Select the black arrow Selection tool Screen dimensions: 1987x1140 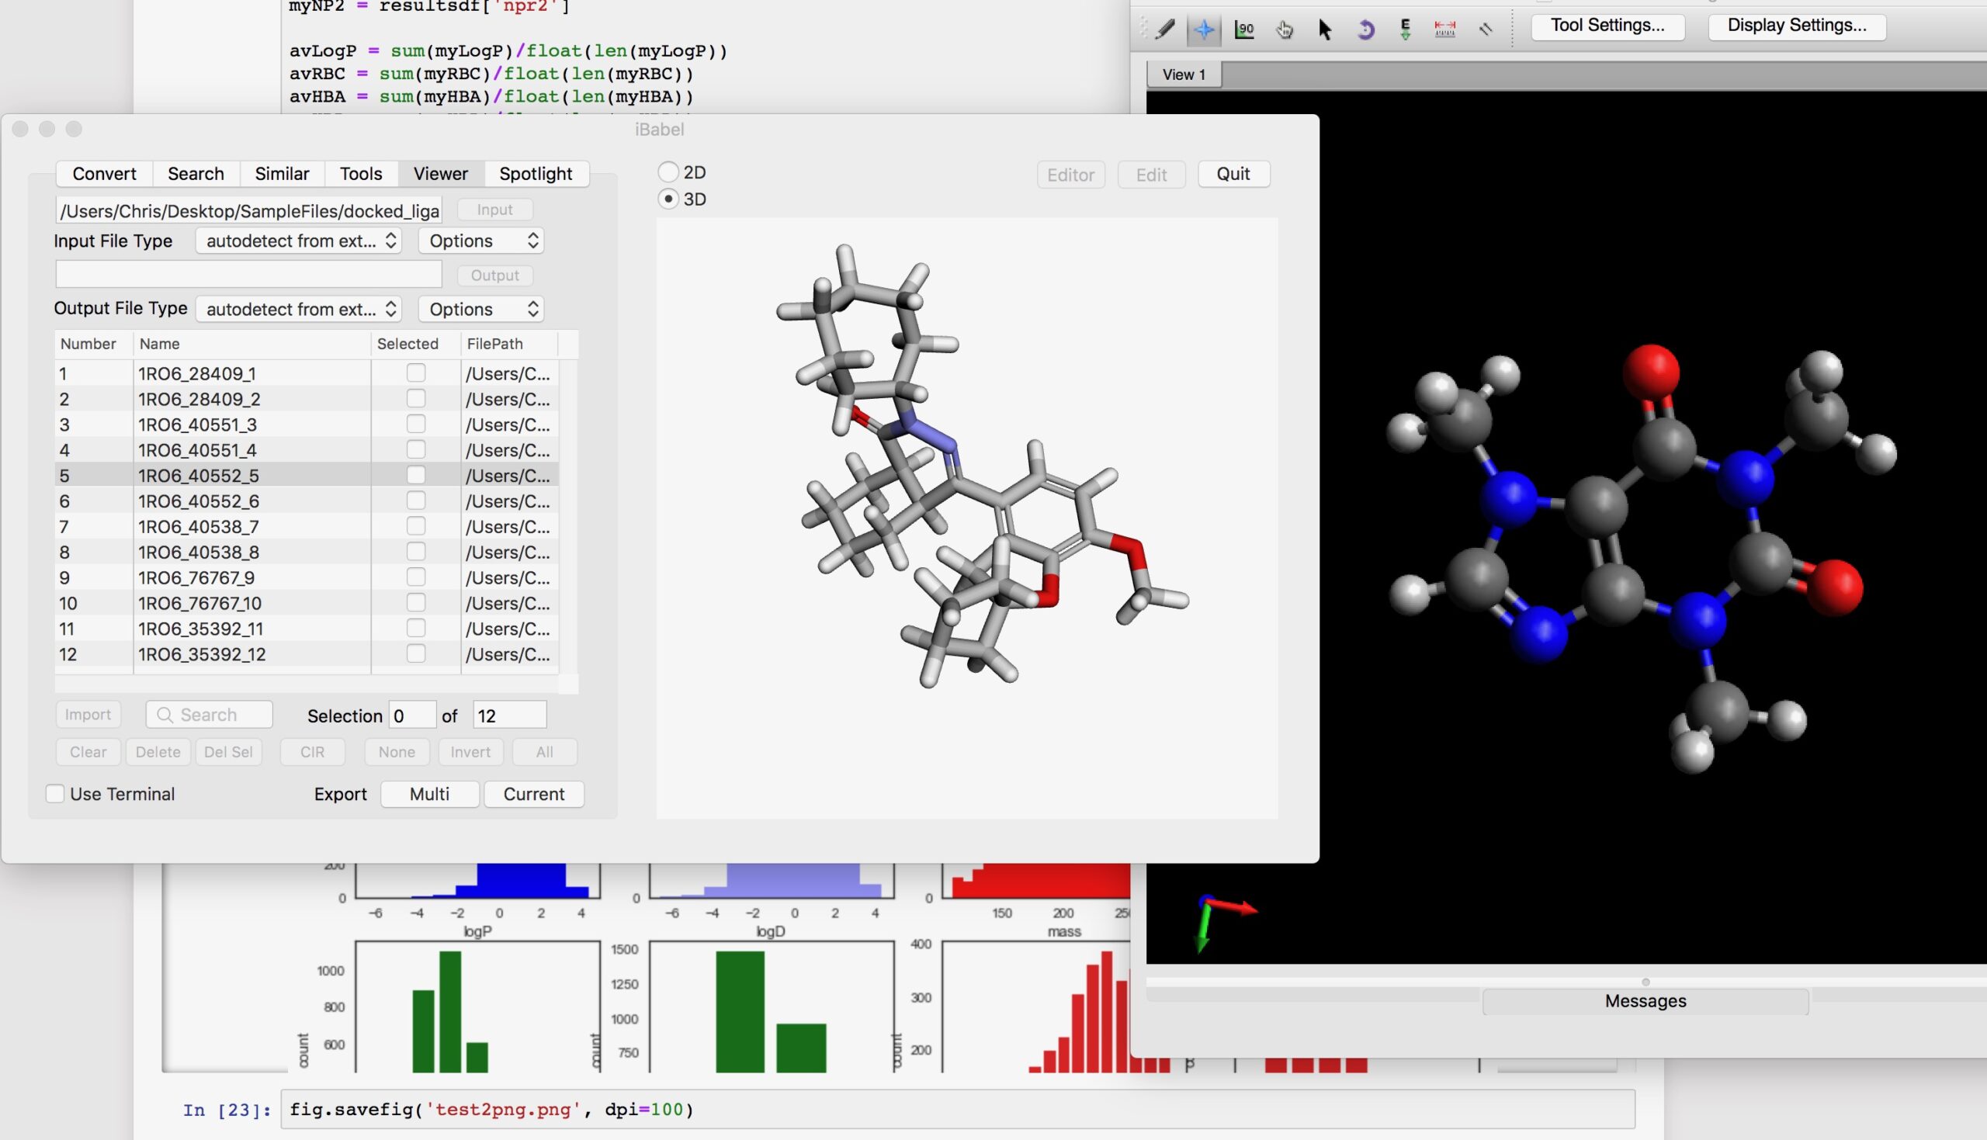pyautogui.click(x=1325, y=29)
